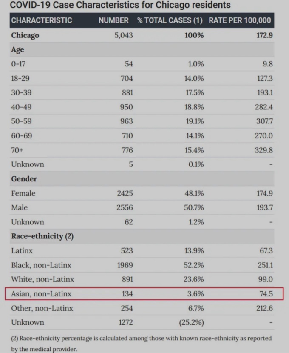This screenshot has width=289, height=353.
Task: Click the Age section heading
Action: pos(17,49)
